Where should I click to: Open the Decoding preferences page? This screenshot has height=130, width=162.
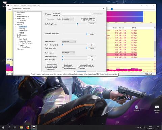(22, 29)
